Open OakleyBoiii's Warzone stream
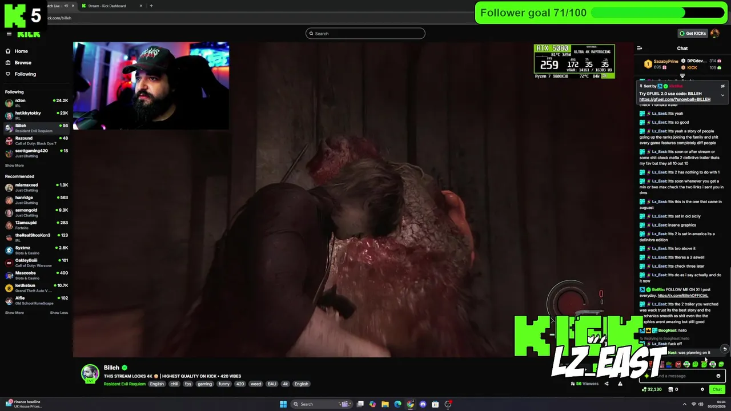The width and height of the screenshot is (731, 411). [x=37, y=263]
